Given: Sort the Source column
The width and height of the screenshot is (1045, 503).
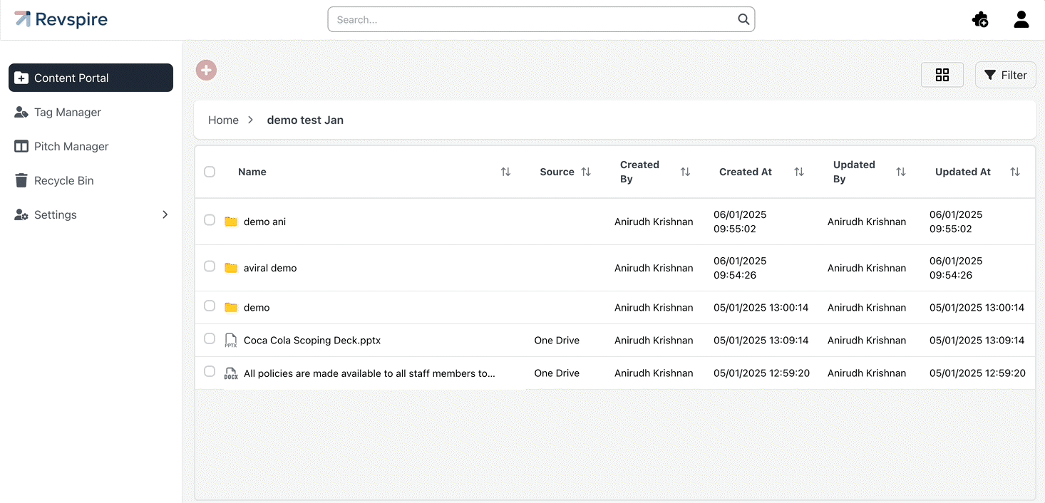Looking at the screenshot, I should click(586, 172).
